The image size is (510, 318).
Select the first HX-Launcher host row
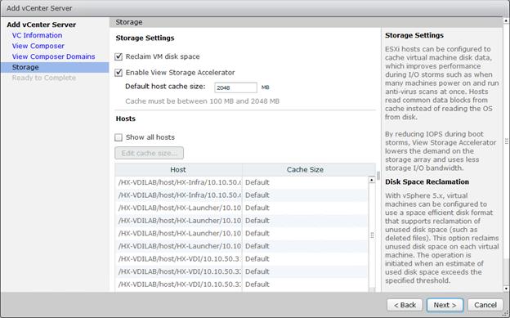coord(242,208)
